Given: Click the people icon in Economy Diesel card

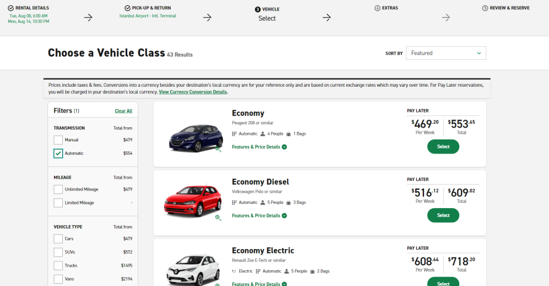Looking at the screenshot, I should point(263,202).
